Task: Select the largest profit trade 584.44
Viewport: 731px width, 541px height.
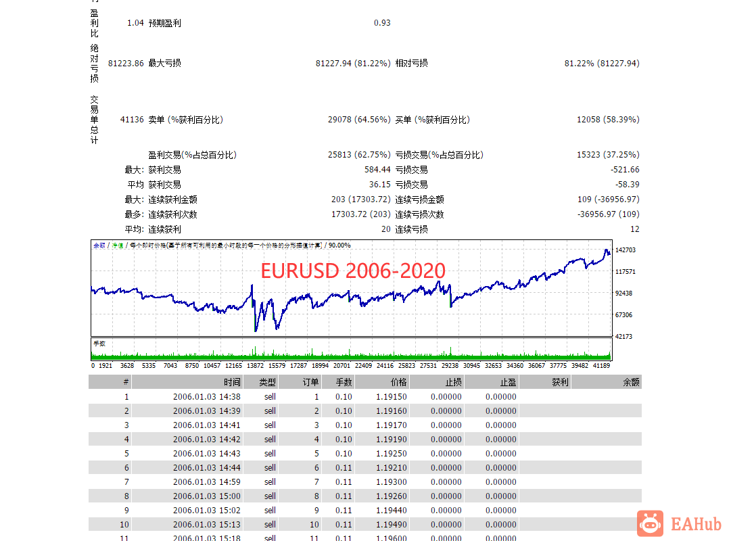Action: [x=377, y=169]
